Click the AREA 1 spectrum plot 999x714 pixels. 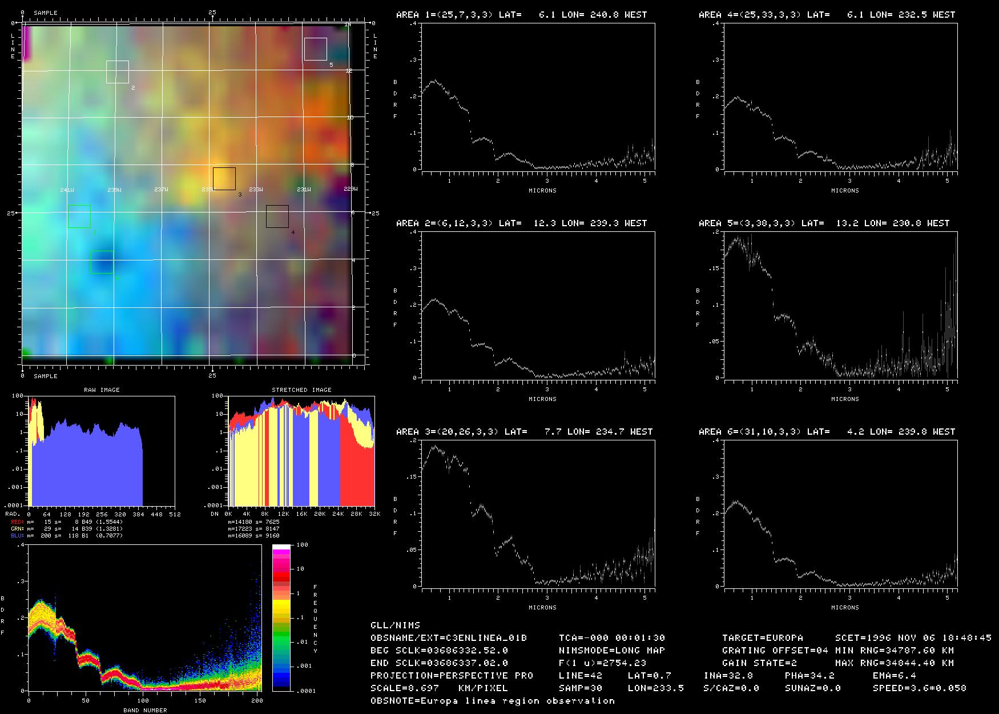[x=538, y=97]
